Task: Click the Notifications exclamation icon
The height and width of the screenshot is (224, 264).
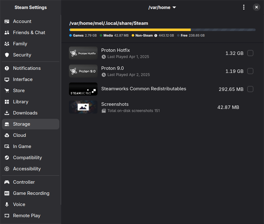Action: point(7,68)
